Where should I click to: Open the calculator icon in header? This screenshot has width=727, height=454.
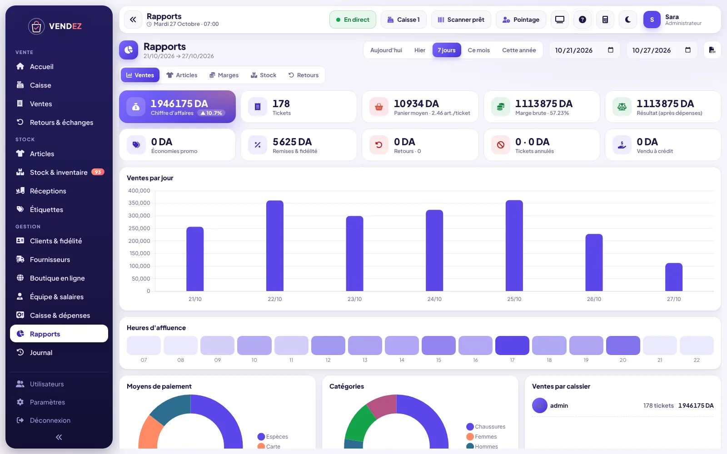[x=605, y=20]
